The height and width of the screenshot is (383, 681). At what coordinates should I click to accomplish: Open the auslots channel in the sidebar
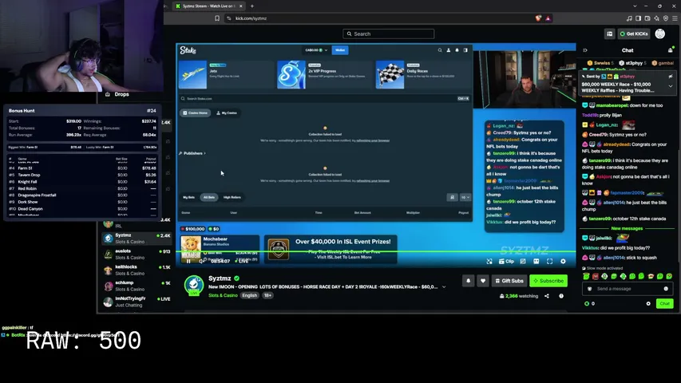click(137, 254)
